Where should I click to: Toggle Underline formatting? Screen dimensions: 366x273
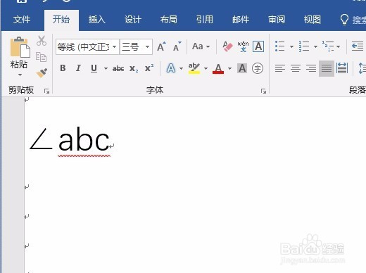pos(94,68)
